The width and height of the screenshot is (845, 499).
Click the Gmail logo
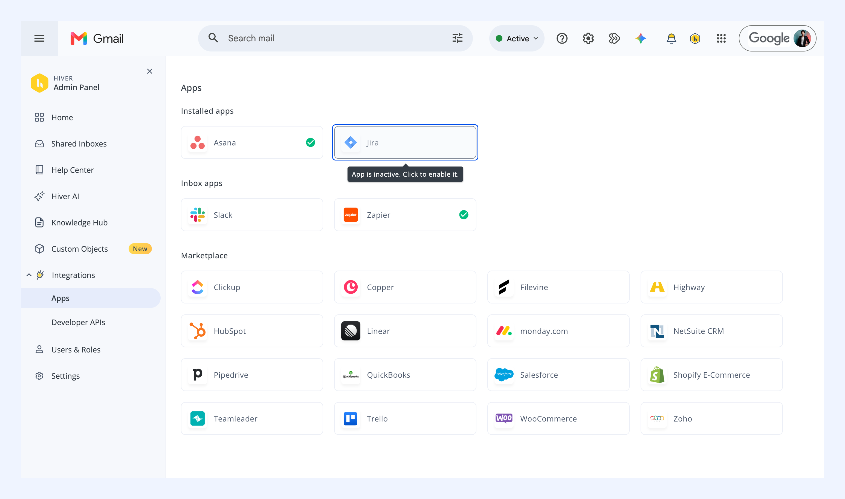point(97,38)
